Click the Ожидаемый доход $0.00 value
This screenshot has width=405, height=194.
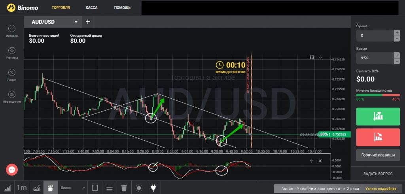78,41
